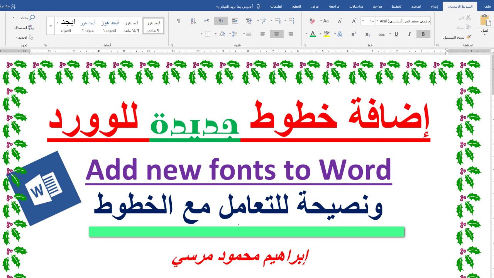Screen dimensions: 494x278
Task: Click the Share (مشاركة) person icon
Action: [x=14, y=7]
